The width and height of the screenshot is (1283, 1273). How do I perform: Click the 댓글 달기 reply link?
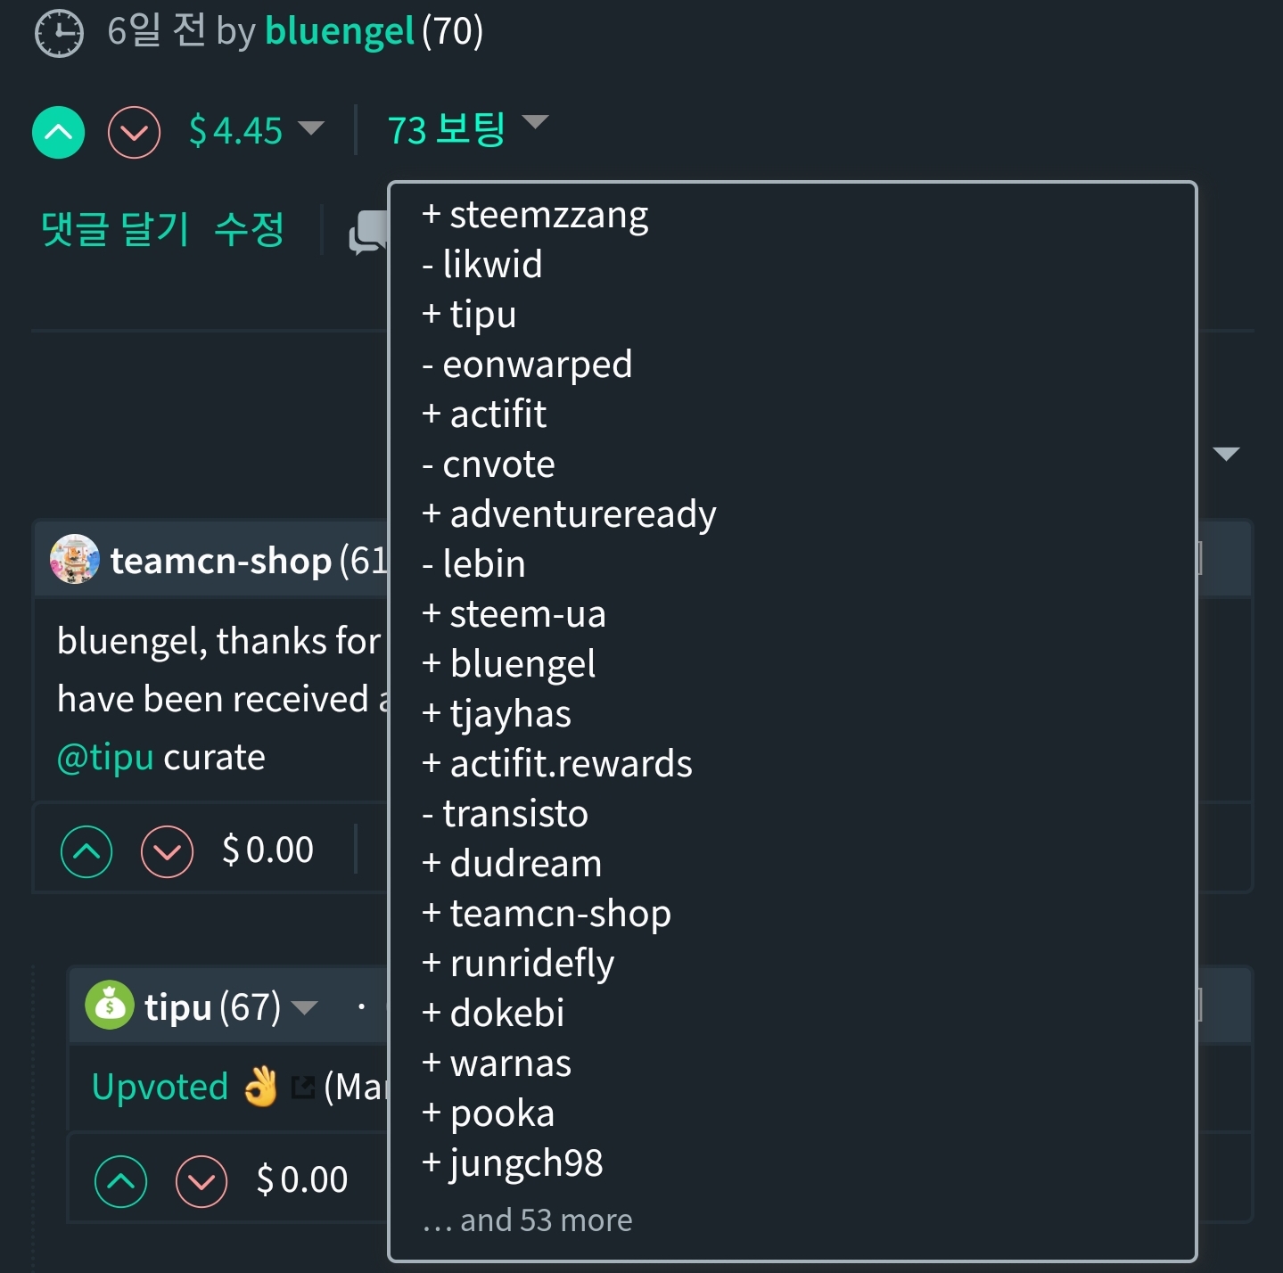[115, 229]
